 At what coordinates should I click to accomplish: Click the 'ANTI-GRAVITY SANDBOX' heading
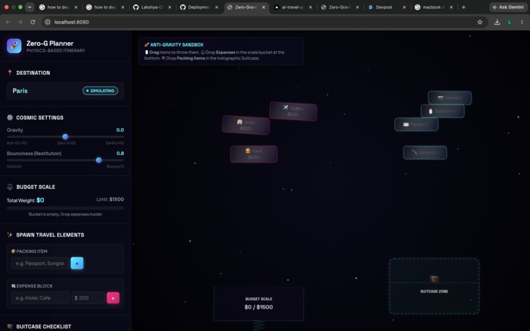(177, 45)
